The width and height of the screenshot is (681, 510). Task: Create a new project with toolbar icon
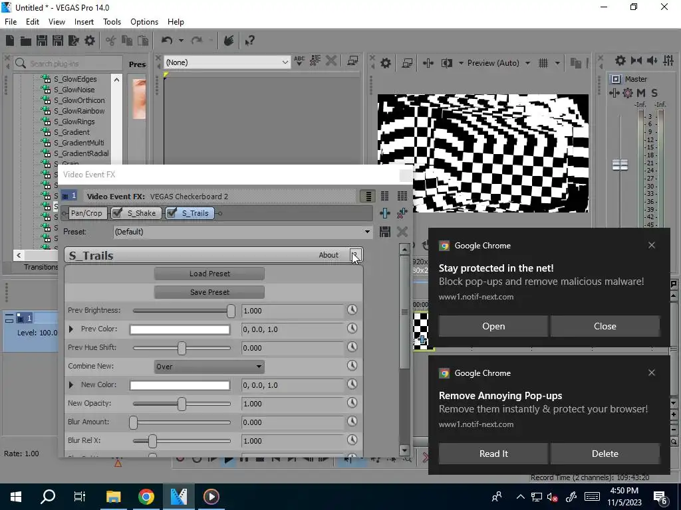[10, 41]
